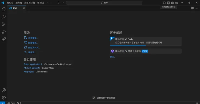The height and width of the screenshot is (104, 200).
Task: Click 開啟資料夾 open folder link
Action: [34, 47]
